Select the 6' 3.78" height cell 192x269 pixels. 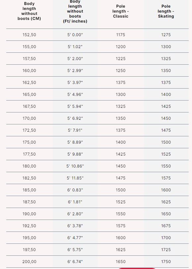[75, 226]
